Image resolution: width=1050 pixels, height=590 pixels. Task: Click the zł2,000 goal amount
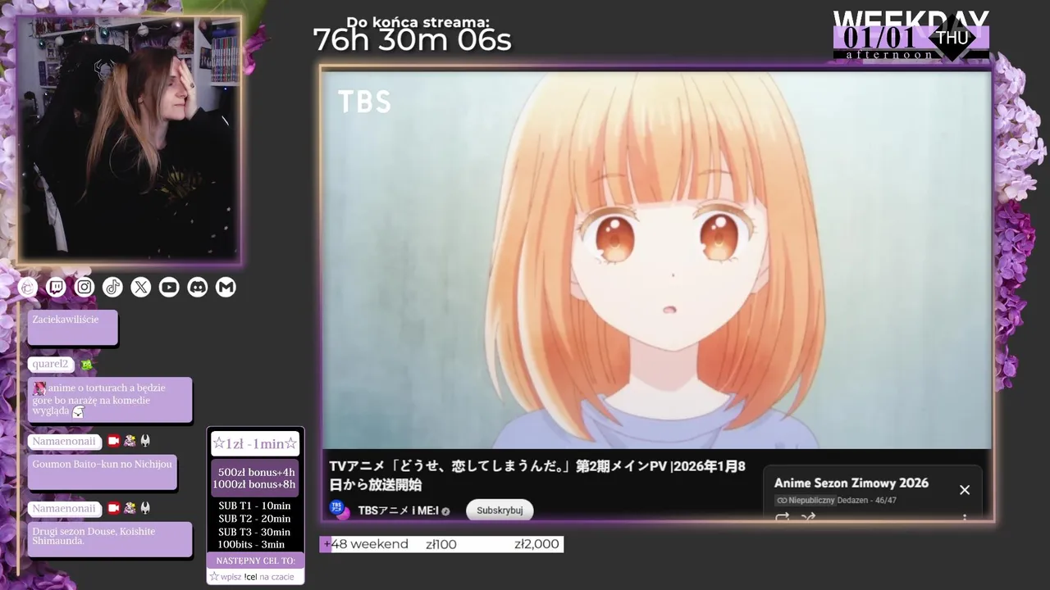pos(536,544)
